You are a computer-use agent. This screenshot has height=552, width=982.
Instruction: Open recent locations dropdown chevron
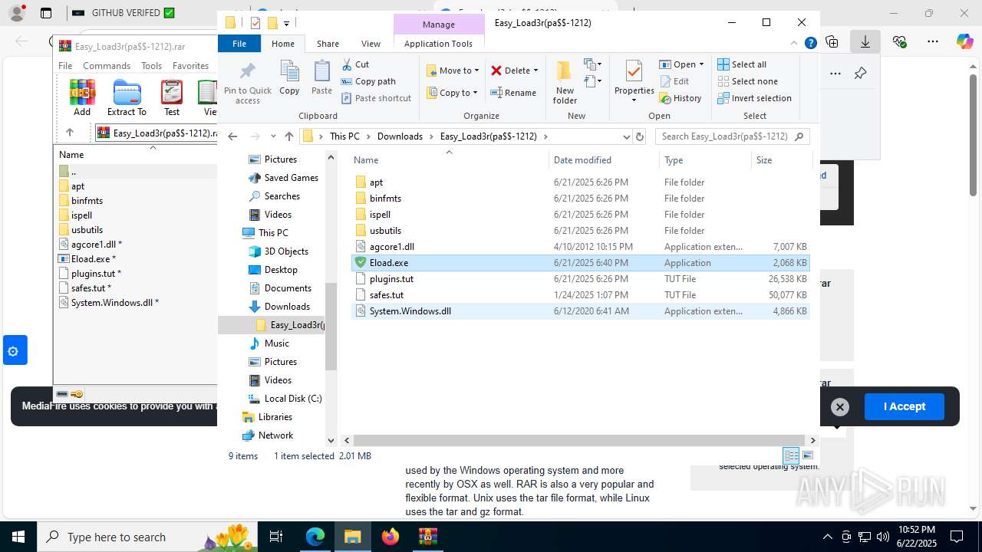pos(272,136)
